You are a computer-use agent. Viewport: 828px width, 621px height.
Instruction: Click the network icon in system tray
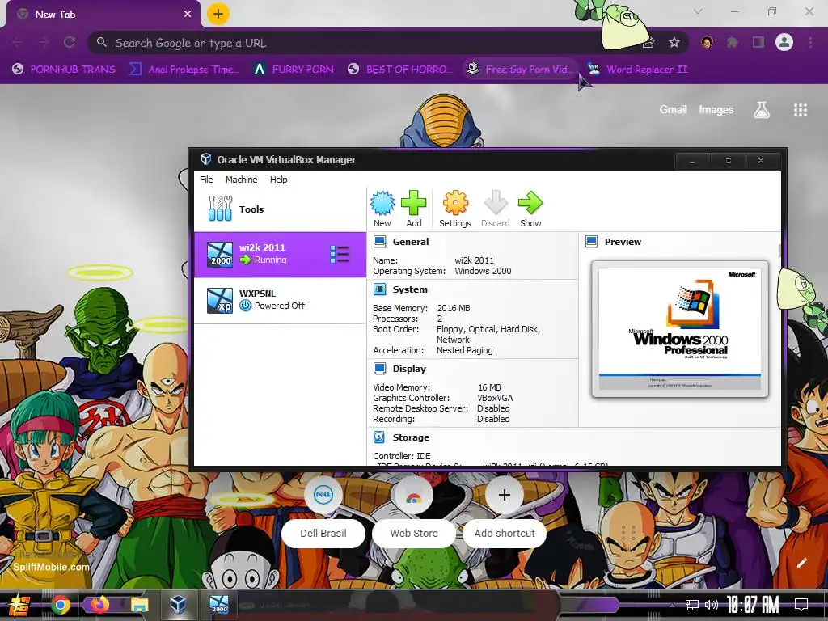(691, 605)
